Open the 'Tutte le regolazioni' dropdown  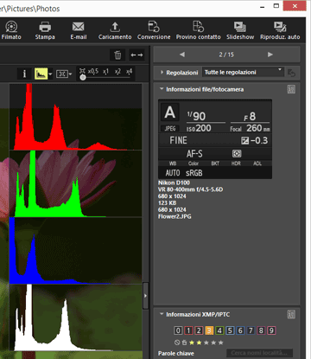[x=243, y=72]
